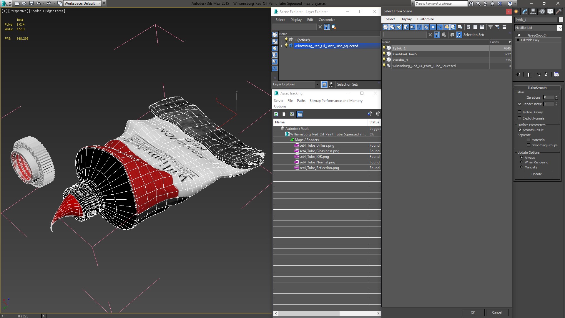The height and width of the screenshot is (318, 565).
Task: Open the Hierarchy command panel tab
Action: 533,11
